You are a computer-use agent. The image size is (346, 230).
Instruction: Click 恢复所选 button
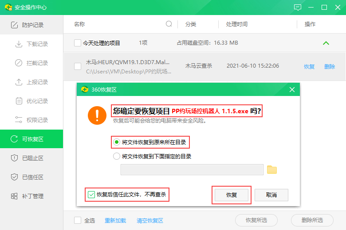[x=256, y=220]
